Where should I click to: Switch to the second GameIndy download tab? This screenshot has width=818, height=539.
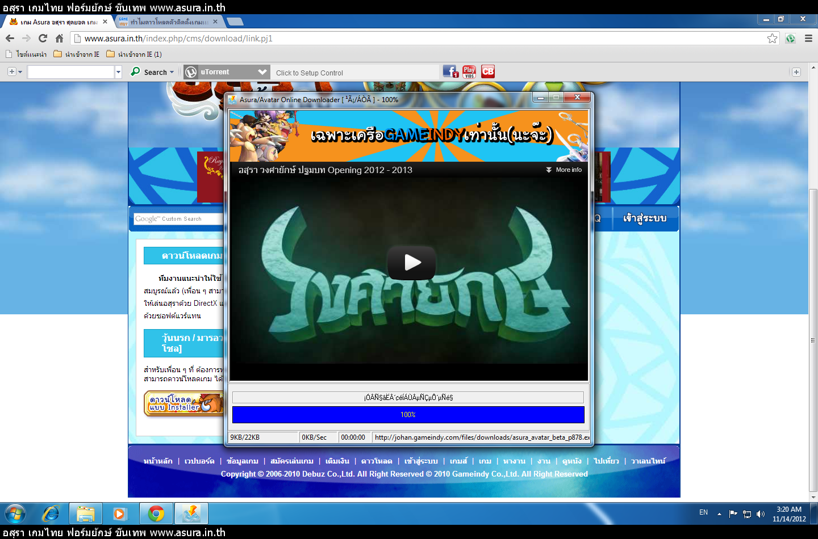pos(168,22)
